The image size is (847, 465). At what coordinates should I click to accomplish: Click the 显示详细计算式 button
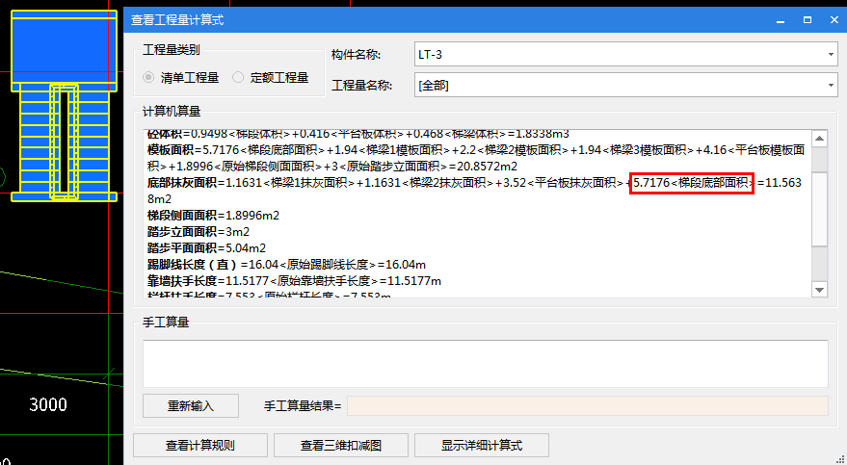(481, 446)
